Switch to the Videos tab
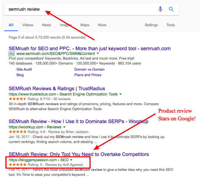The width and height of the screenshot is (202, 179). (28, 25)
